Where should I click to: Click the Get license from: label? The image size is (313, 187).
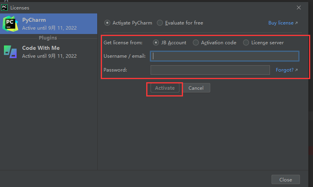pos(123,43)
